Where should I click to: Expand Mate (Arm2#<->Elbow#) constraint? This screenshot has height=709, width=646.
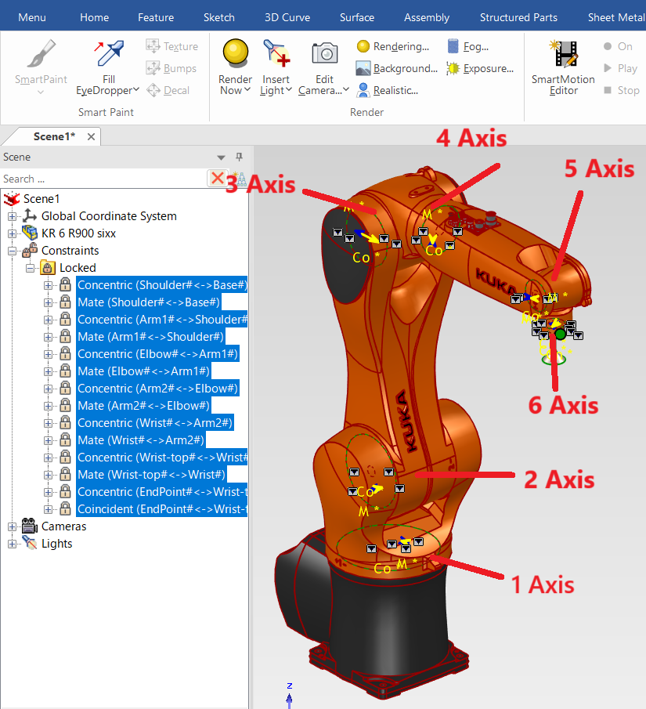[48, 406]
